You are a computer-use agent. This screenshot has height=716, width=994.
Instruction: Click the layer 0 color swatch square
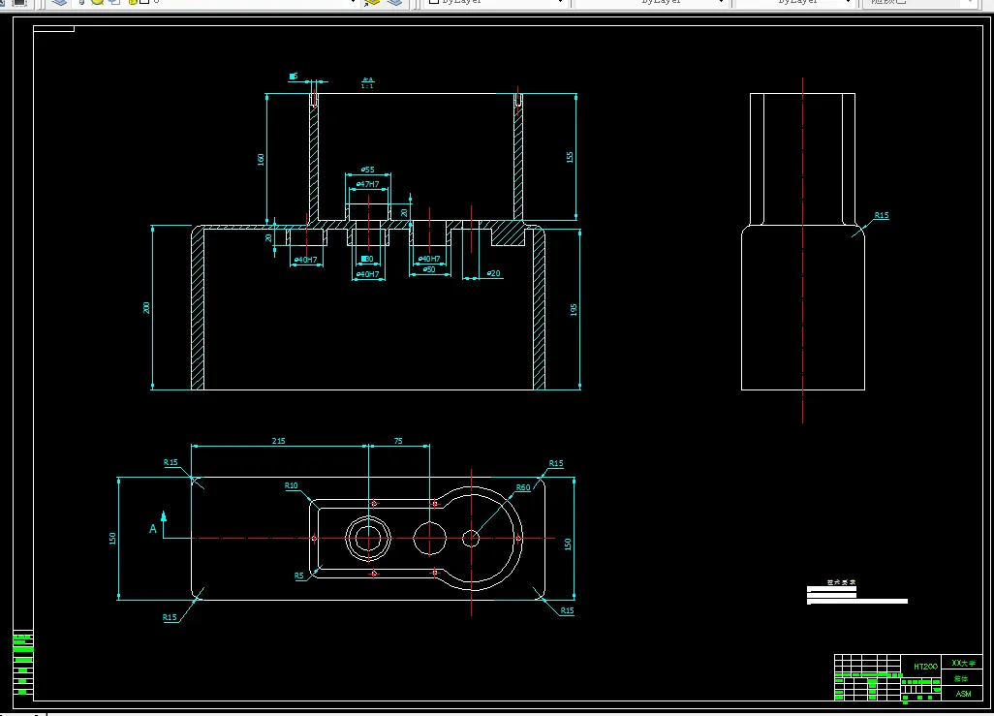tap(144, 3)
